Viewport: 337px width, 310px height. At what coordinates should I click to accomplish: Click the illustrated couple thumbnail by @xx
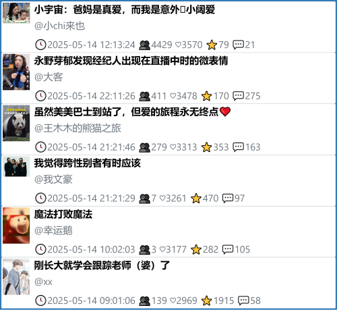pos(16,277)
